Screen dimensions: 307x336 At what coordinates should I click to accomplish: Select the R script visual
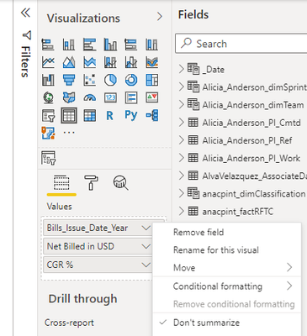(x=110, y=115)
